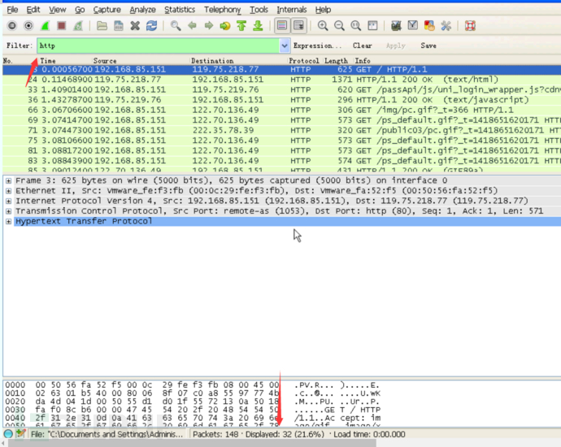Screen dimensions: 561x447
Task: Toggle packet list colorization
Action: pyautogui.click(x=282, y=26)
